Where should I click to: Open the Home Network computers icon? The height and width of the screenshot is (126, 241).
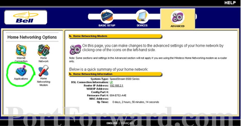pos(44,50)
